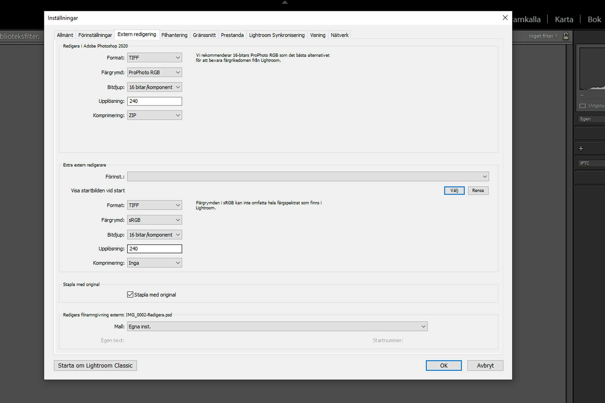Open Photoshop Format dropdown (TIFF)

(154, 58)
